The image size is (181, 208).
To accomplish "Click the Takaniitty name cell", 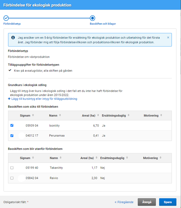I will tap(56, 168).
